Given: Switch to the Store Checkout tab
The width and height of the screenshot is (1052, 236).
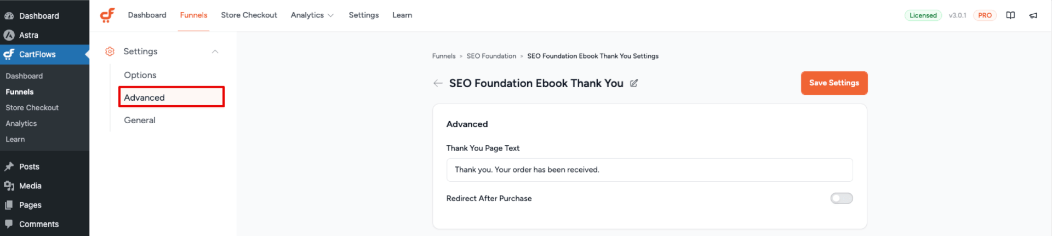Looking at the screenshot, I should [x=249, y=15].
